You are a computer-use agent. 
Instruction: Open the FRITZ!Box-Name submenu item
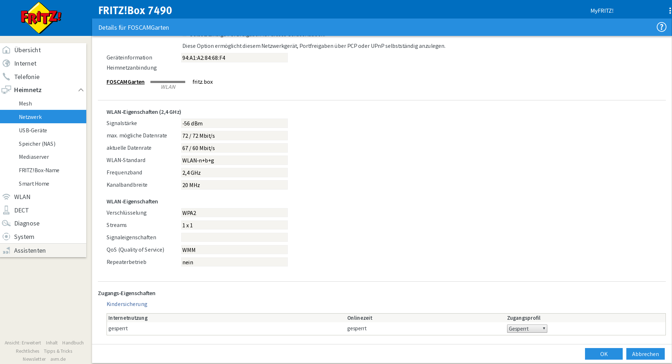pyautogui.click(x=43, y=170)
